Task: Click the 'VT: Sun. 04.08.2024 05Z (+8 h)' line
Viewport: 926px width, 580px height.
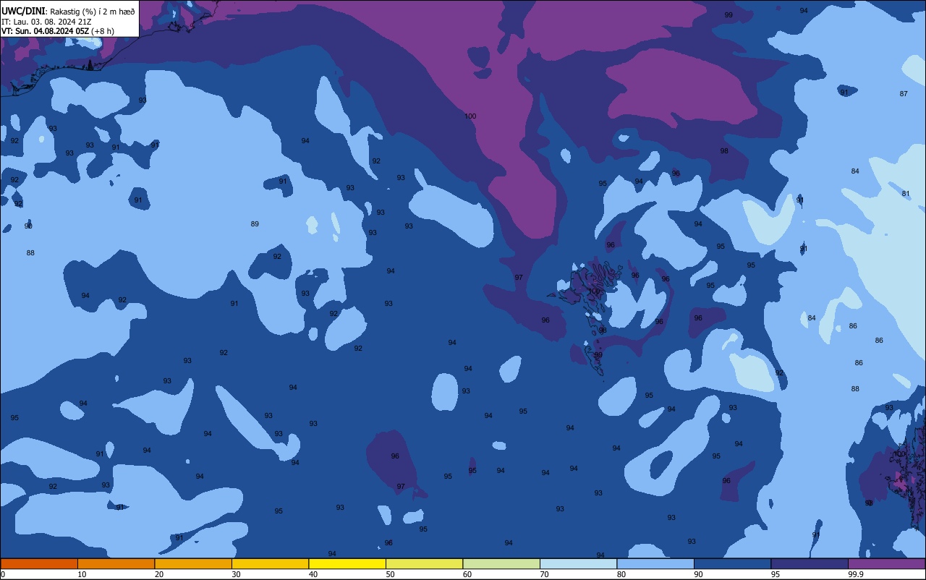Action: pos(57,31)
